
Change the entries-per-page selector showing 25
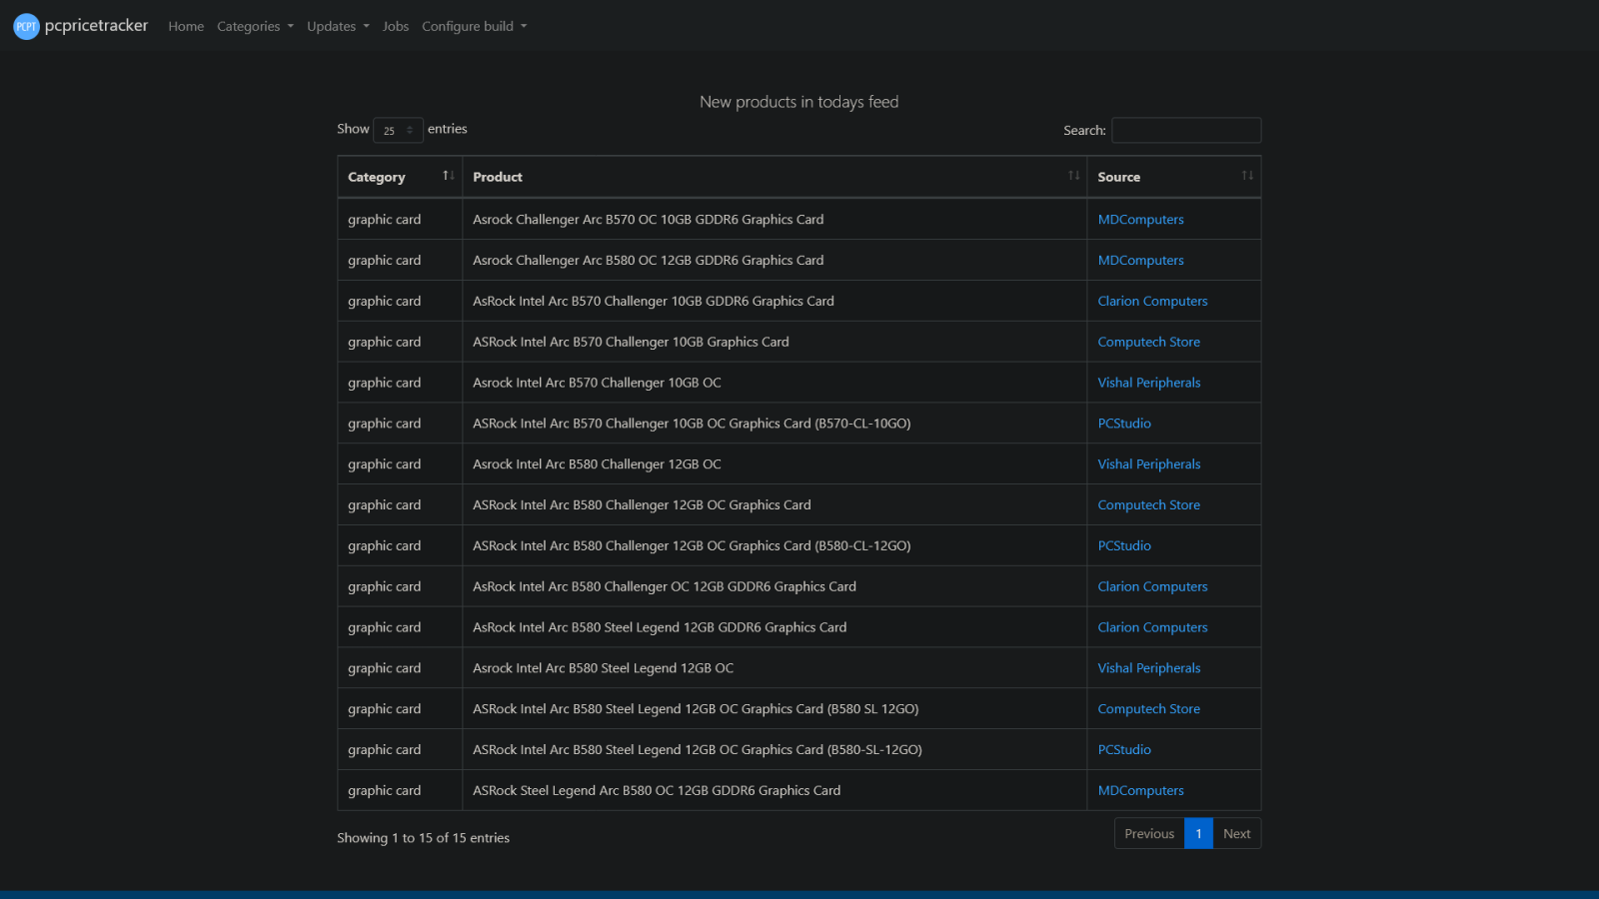click(398, 130)
